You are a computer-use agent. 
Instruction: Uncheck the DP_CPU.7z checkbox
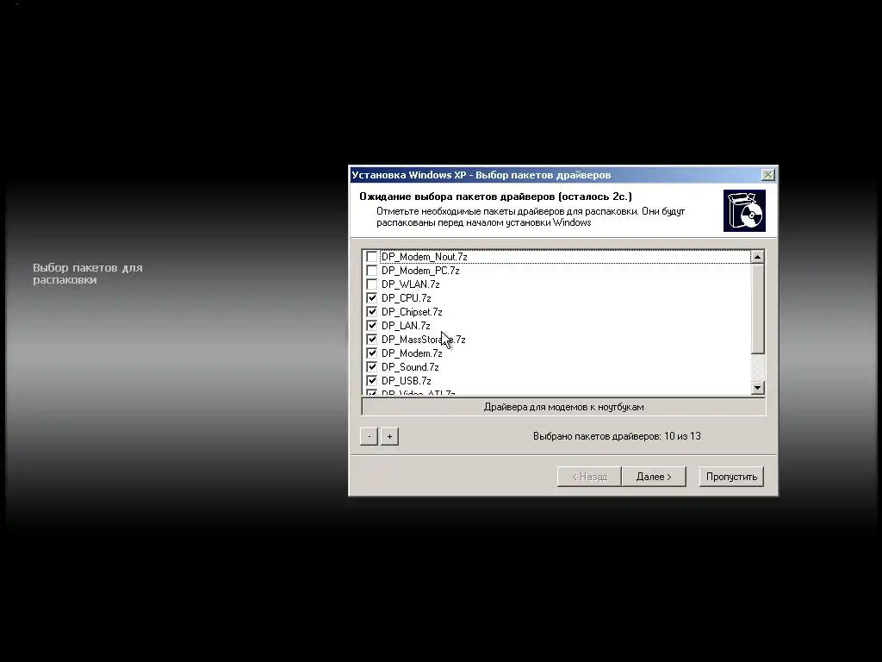[371, 298]
